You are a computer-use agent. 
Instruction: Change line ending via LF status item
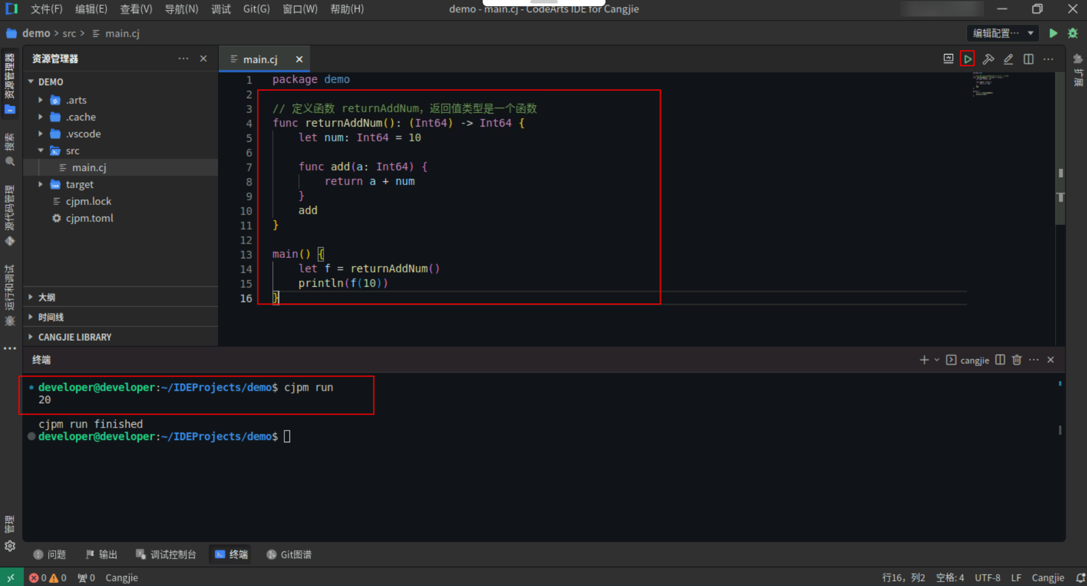point(1016,577)
